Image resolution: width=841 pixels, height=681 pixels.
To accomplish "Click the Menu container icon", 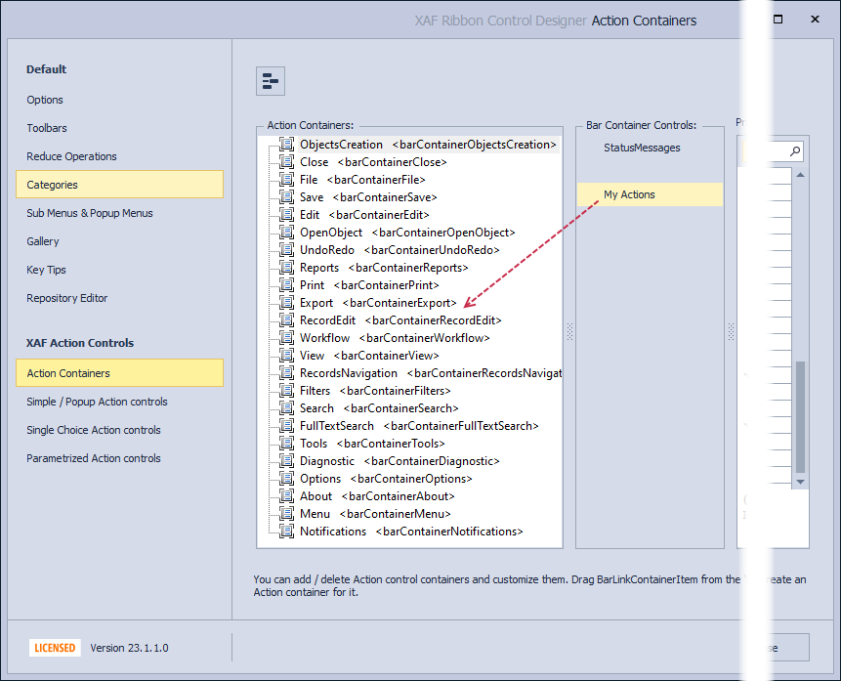I will click(x=287, y=514).
